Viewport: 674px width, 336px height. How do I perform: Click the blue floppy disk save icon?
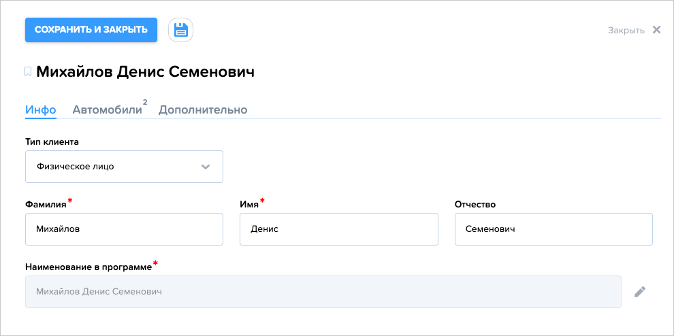(x=180, y=30)
